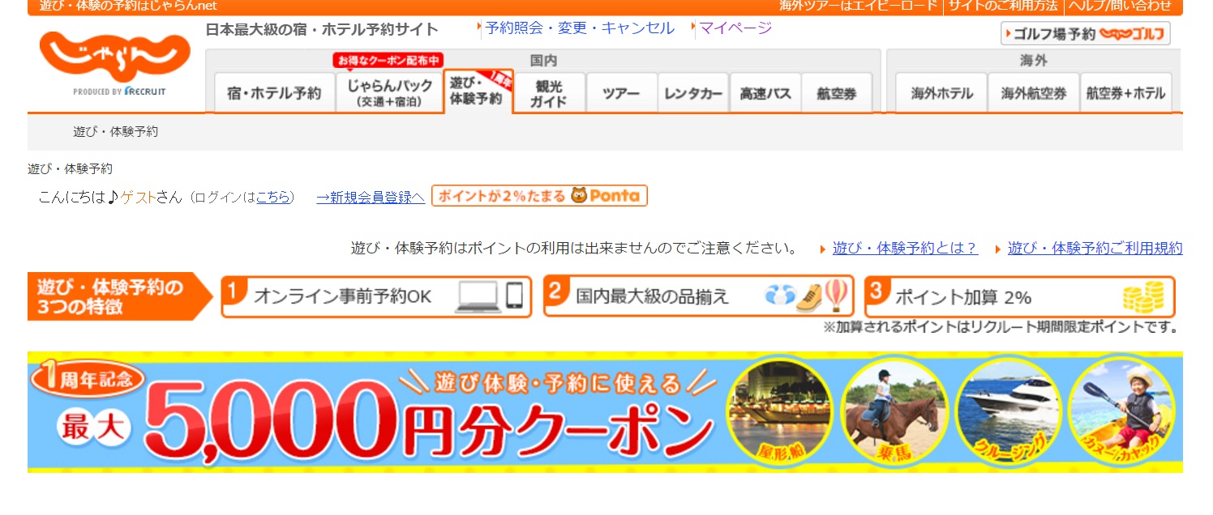Click the 乗馬 horse riding photo
This screenshot has width=1213, height=515.
coord(894,413)
